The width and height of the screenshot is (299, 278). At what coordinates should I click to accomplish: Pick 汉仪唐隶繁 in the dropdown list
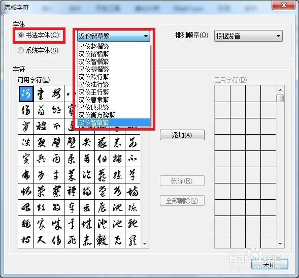[x=114, y=107]
